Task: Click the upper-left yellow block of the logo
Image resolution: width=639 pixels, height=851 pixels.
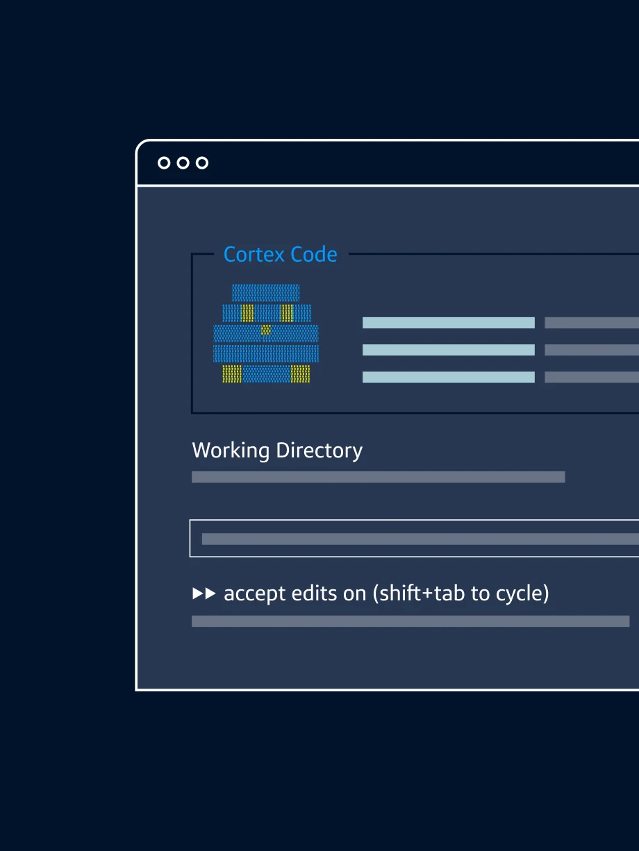Action: pyautogui.click(x=247, y=313)
